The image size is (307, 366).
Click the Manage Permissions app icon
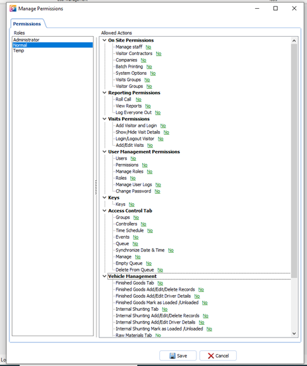[13, 9]
